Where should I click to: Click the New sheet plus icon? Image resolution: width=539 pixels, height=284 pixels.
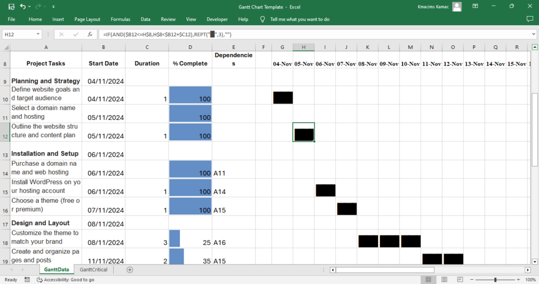click(x=129, y=270)
